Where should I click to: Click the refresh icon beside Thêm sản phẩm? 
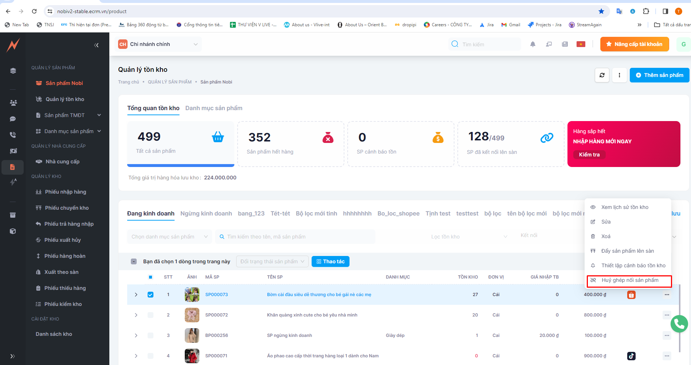(x=602, y=75)
